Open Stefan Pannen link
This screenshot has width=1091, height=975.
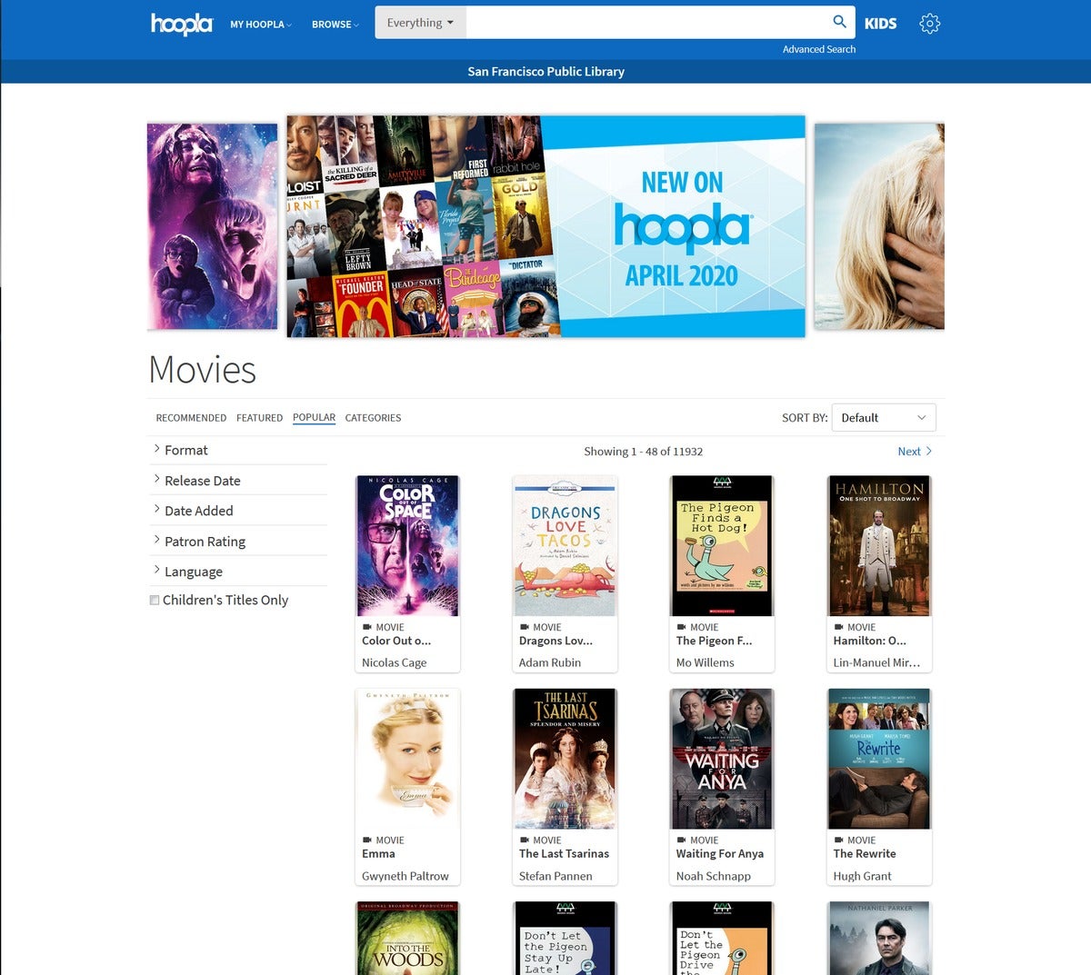point(555,876)
